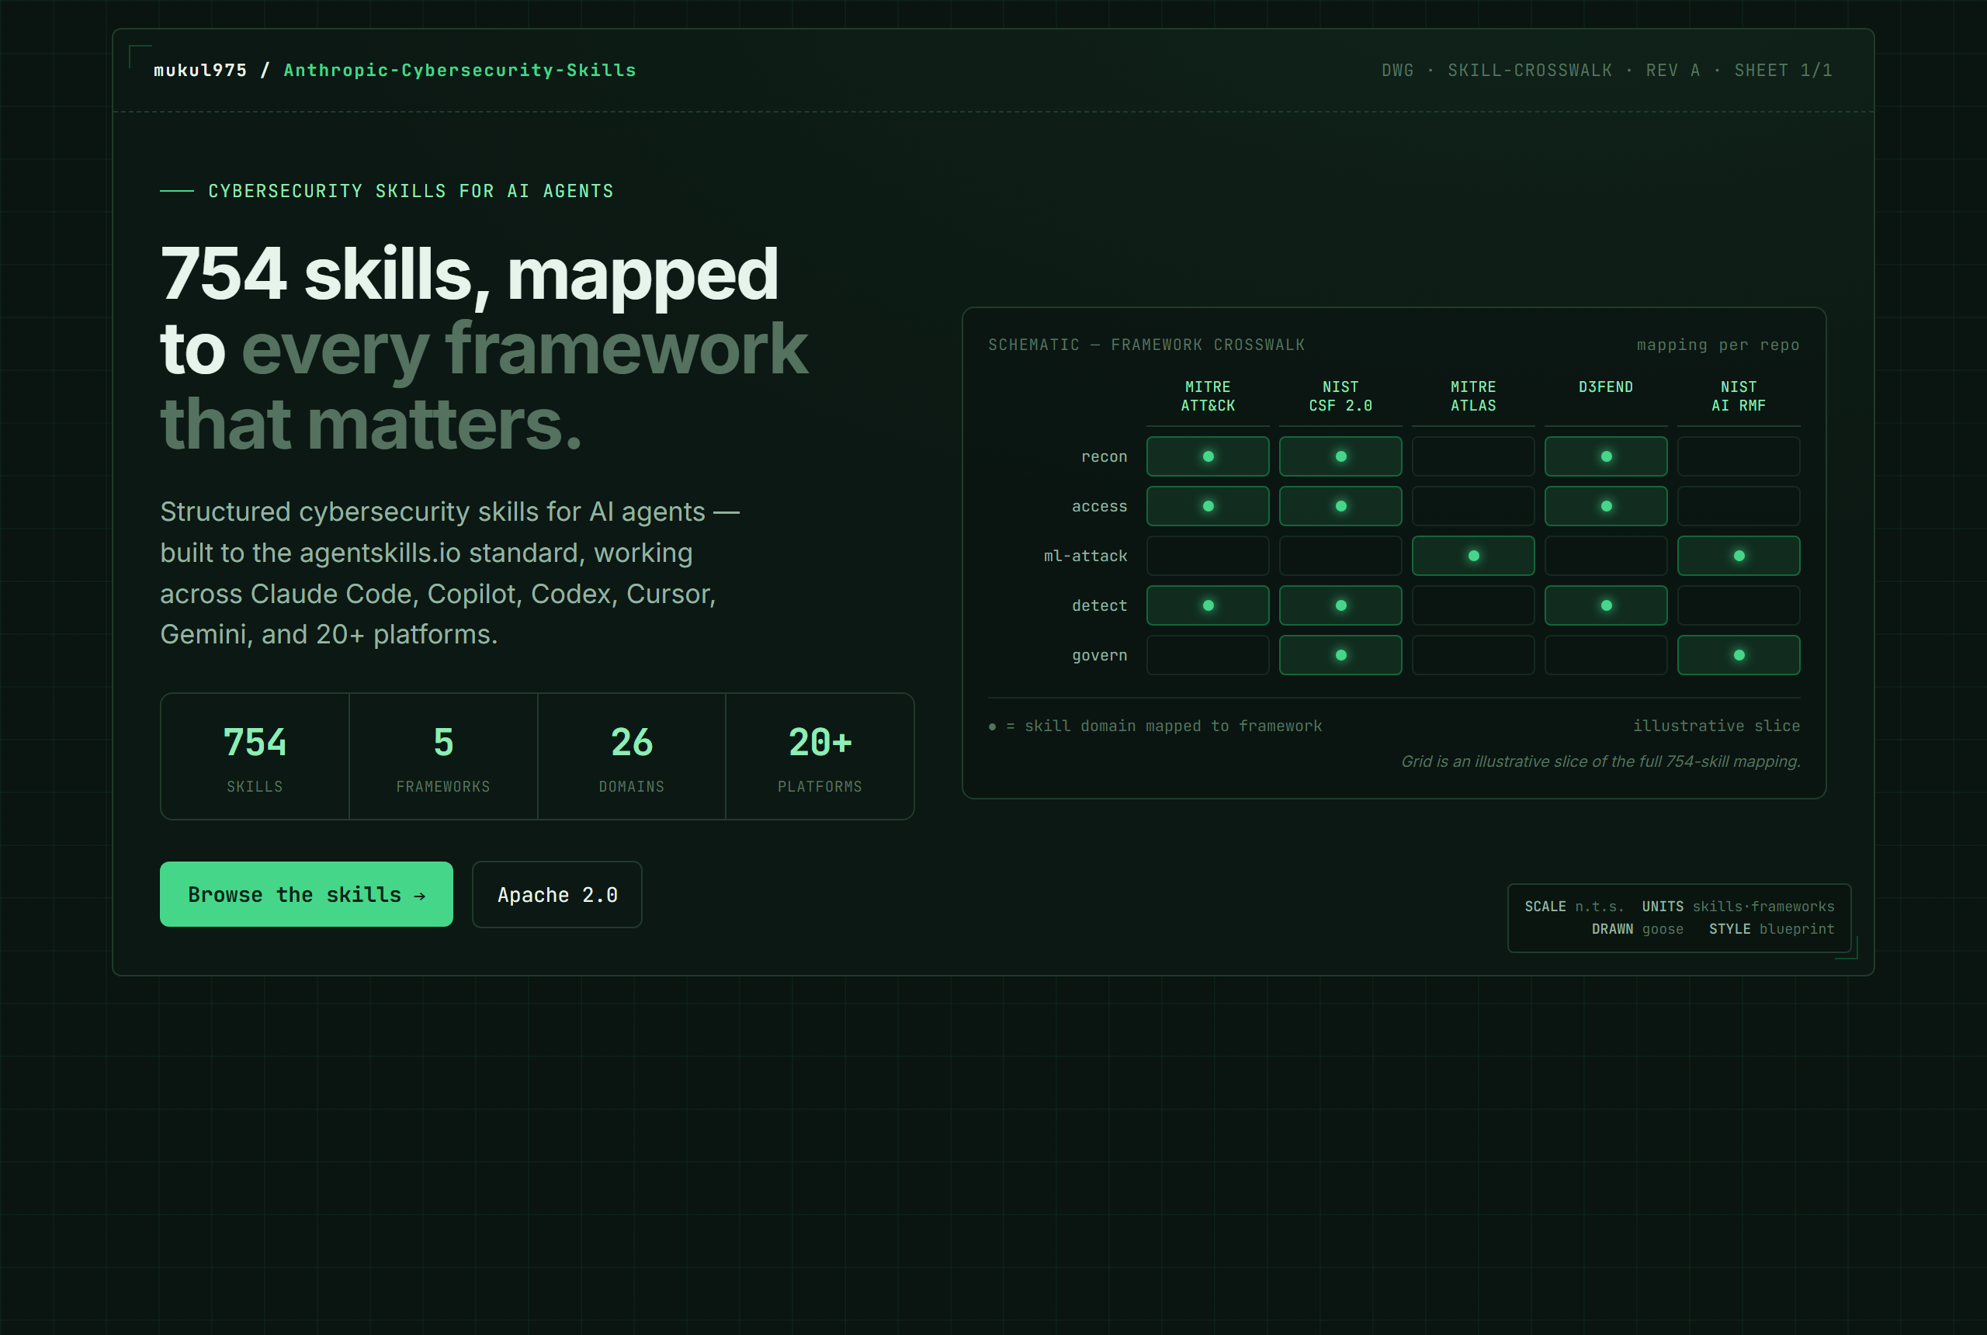1987x1335 pixels.
Task: Open the Apache 2.0 license button
Action: pyautogui.click(x=557, y=894)
